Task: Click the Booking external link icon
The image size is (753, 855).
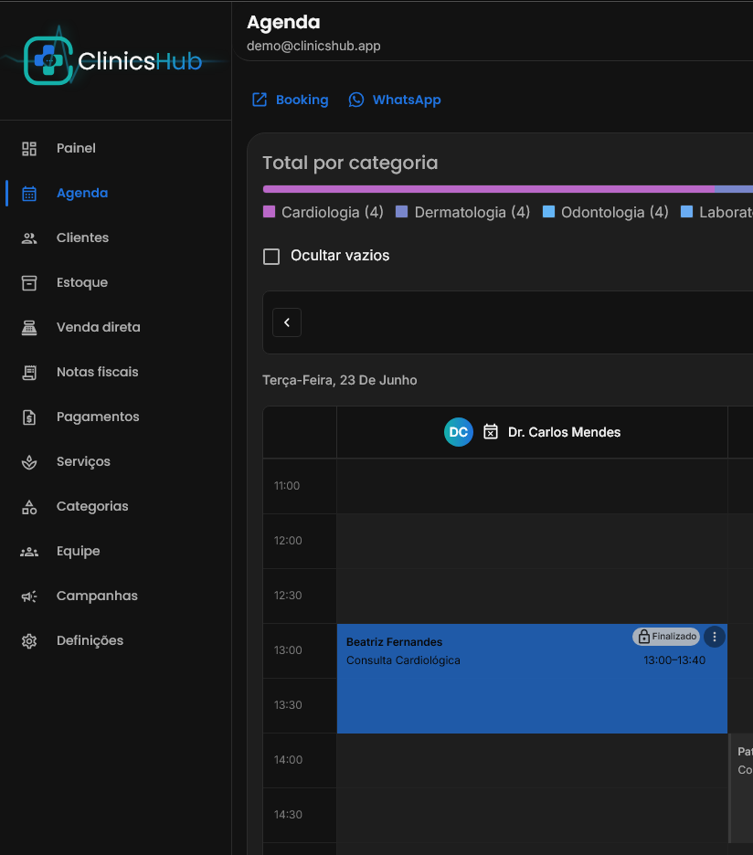Action: coord(260,100)
